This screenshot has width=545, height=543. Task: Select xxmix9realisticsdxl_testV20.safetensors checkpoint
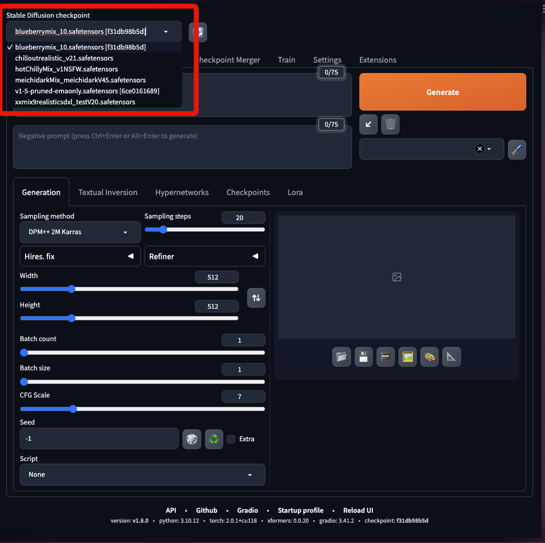[94, 102]
